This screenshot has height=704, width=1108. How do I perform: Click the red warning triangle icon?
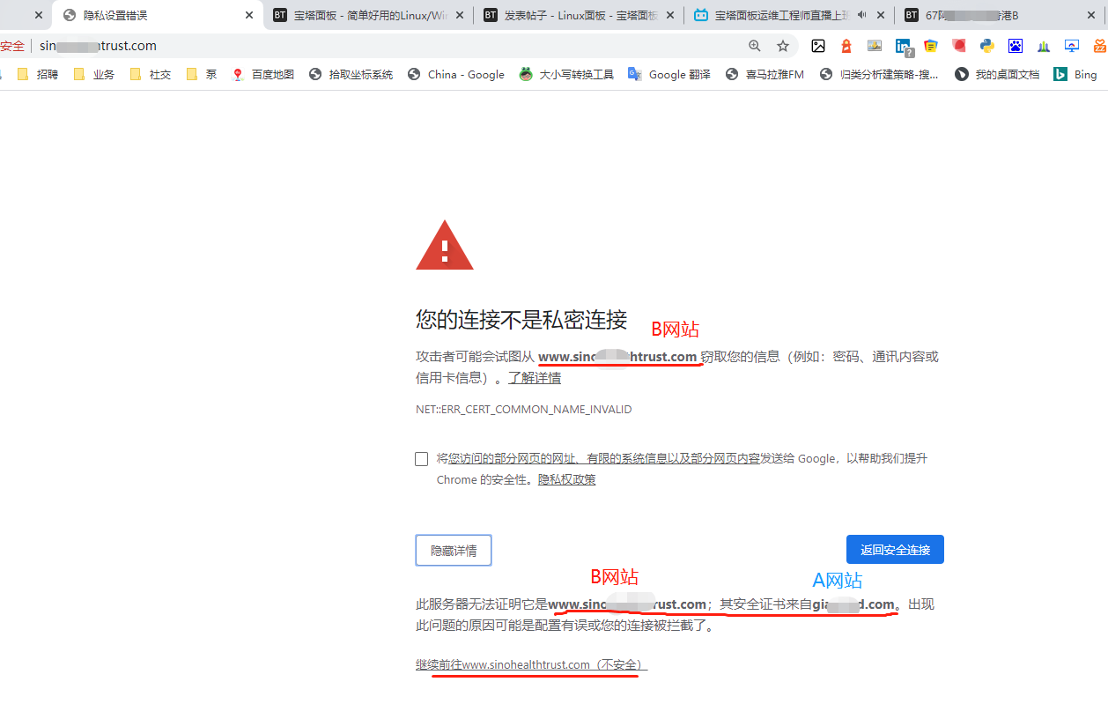[x=445, y=246]
